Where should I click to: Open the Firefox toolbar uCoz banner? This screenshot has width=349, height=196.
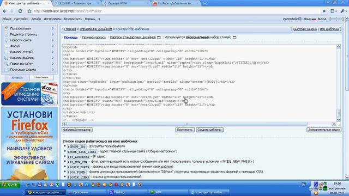29,144
